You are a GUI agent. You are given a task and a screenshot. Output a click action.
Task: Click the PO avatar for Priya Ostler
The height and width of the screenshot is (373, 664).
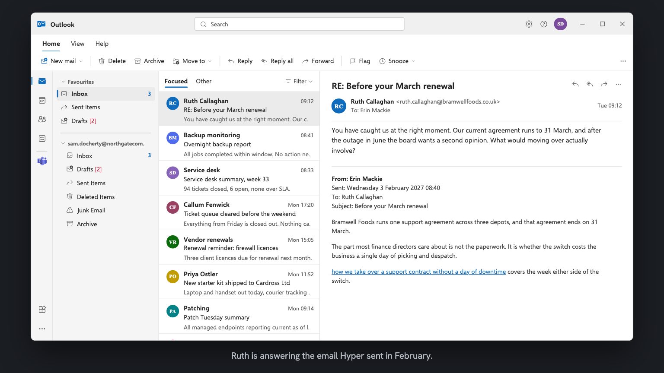coord(172,276)
